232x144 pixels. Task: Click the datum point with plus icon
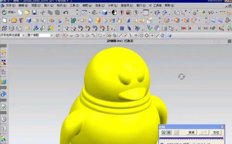click(73, 20)
